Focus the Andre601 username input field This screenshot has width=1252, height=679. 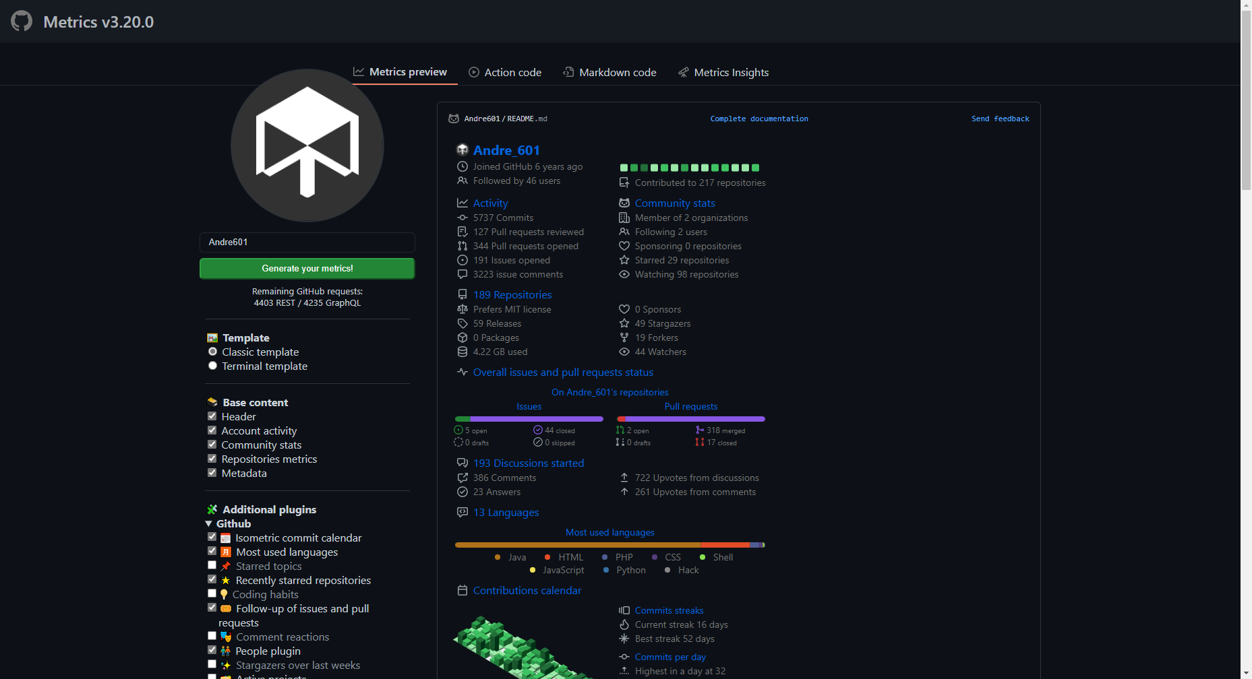coord(307,242)
